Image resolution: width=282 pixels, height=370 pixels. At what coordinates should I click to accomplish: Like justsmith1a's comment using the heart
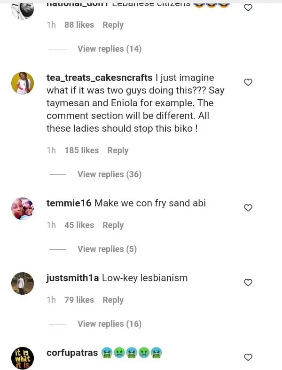[x=248, y=283]
